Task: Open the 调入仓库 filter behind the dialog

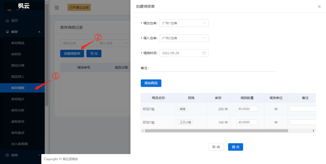Action: pyautogui.click(x=113, y=43)
